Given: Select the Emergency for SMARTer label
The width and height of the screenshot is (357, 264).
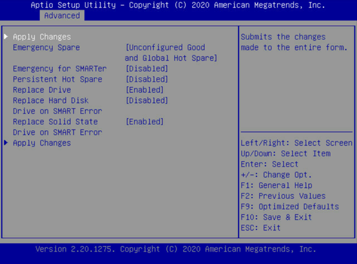Looking at the screenshot, I should (60, 69).
